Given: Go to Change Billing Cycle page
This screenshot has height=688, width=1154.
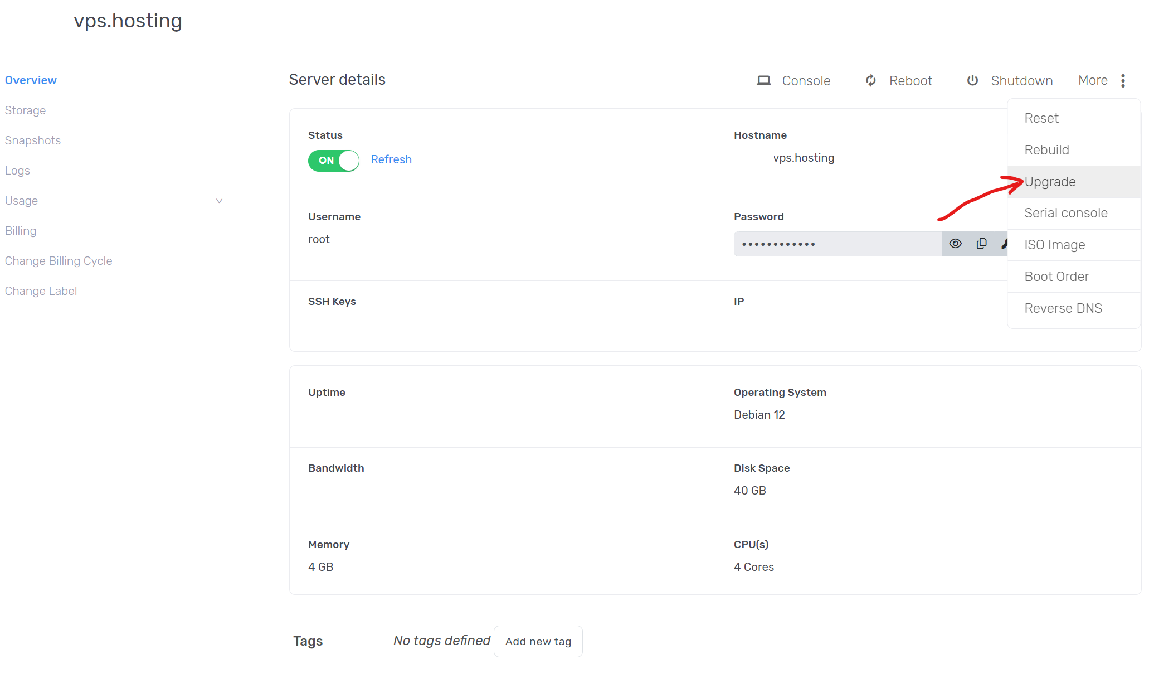Looking at the screenshot, I should coord(59,261).
